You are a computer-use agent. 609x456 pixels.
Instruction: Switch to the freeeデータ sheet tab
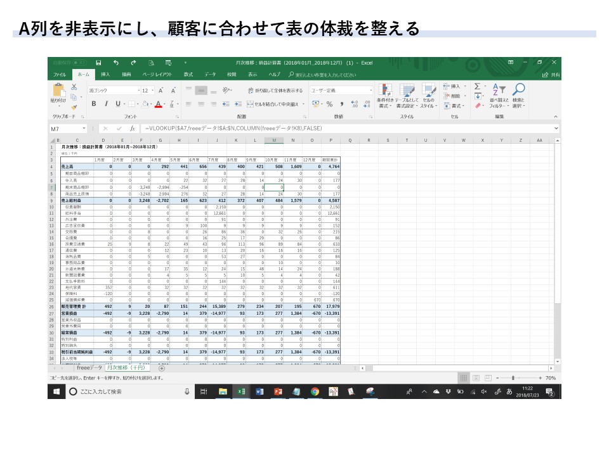[89, 368]
